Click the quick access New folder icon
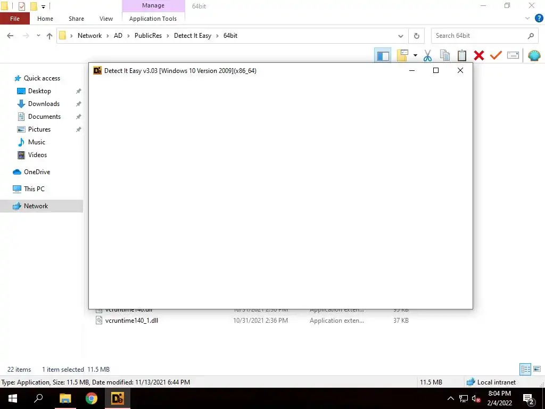Image resolution: width=545 pixels, height=409 pixels. pyautogui.click(x=34, y=6)
